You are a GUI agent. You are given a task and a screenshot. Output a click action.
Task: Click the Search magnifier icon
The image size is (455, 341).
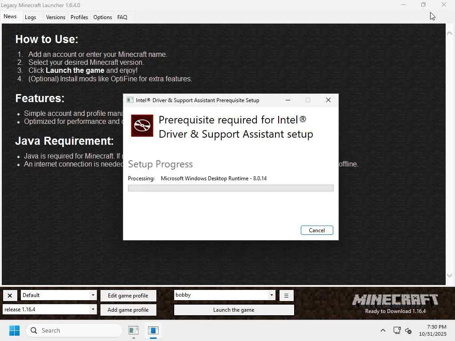(x=34, y=330)
